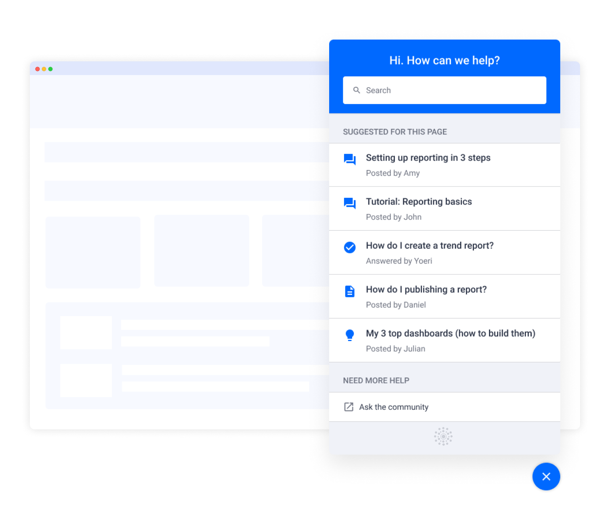Open 'How do I publishing a report?'
Viewport: 597px width, 511px height.
pos(426,289)
